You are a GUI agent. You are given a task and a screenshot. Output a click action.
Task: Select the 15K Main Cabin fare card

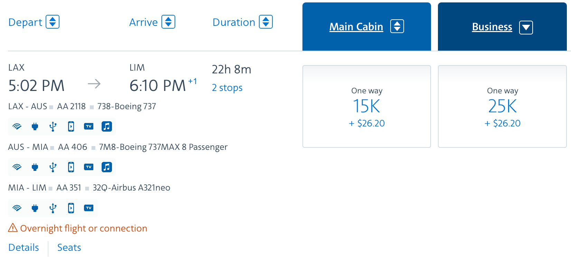tap(366, 106)
